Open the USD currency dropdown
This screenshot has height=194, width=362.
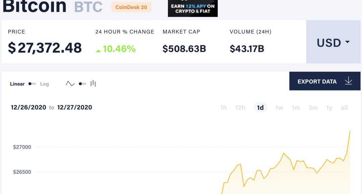click(333, 42)
